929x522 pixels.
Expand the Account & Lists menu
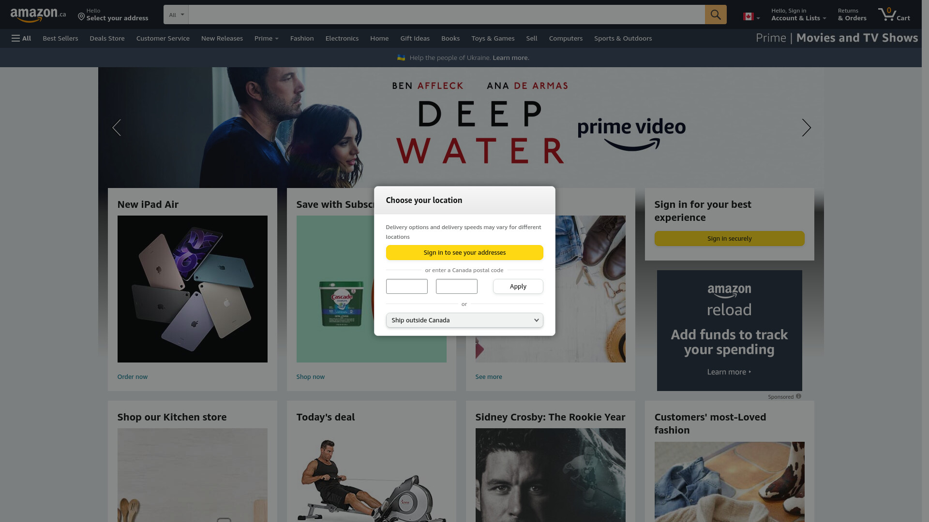pyautogui.click(x=798, y=14)
